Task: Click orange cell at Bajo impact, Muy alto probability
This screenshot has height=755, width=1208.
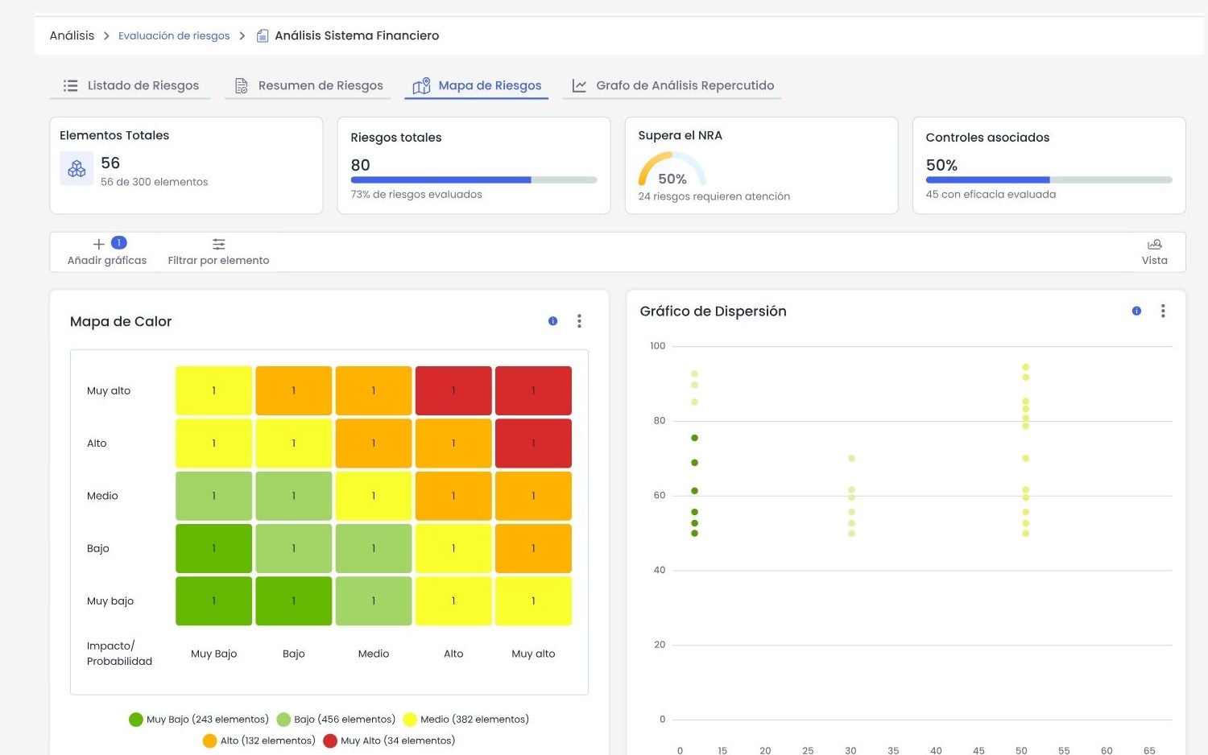Action: (533, 548)
